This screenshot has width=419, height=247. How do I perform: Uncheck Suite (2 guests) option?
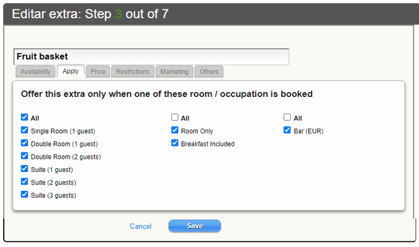(24, 181)
